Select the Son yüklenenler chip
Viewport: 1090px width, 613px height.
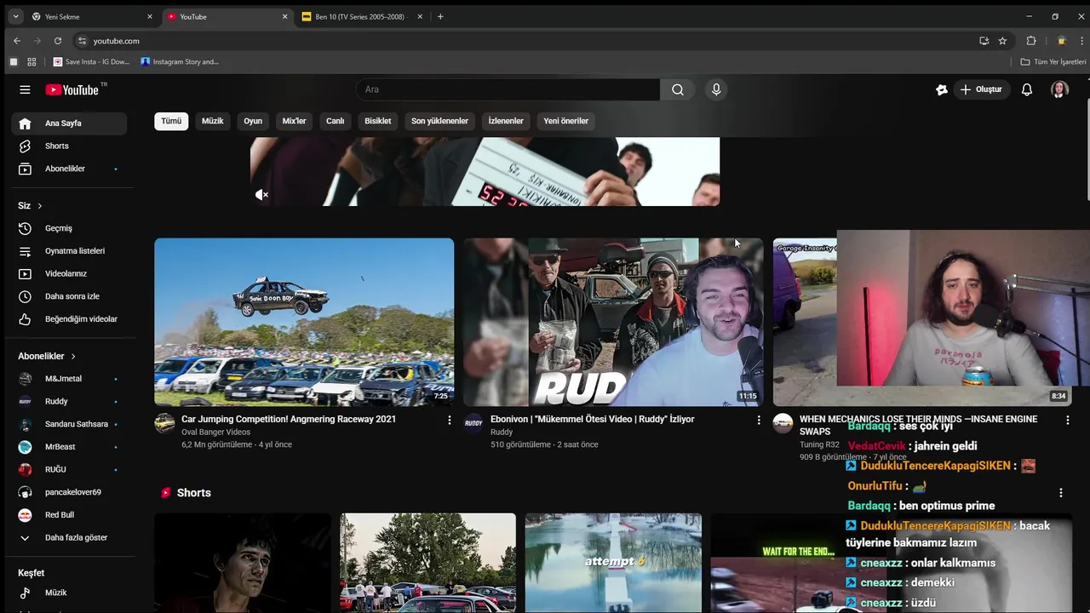[439, 121]
